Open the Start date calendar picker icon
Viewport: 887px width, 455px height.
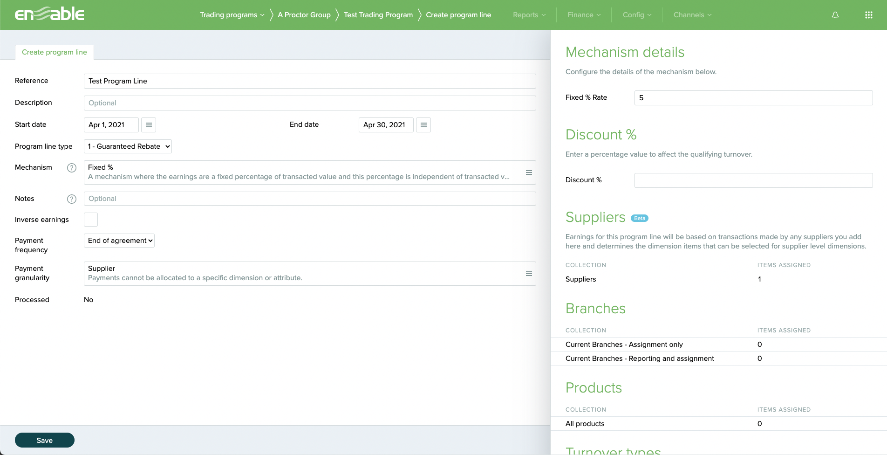(149, 125)
